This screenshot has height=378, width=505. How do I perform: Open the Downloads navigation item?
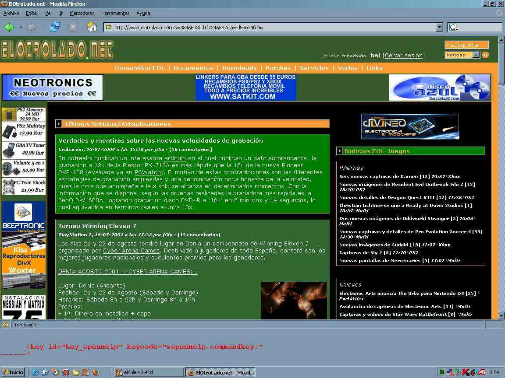[239, 68]
